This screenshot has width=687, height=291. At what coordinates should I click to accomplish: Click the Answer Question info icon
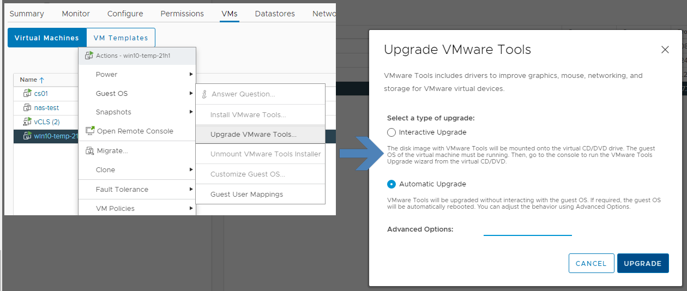coord(204,94)
